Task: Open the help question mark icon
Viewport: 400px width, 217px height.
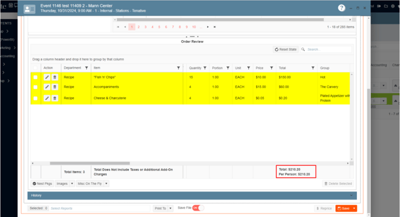Action: click(x=341, y=8)
